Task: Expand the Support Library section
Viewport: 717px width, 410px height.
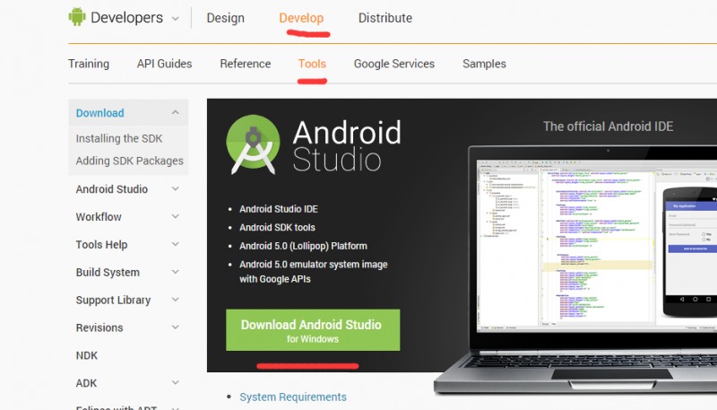Action: [x=176, y=301]
